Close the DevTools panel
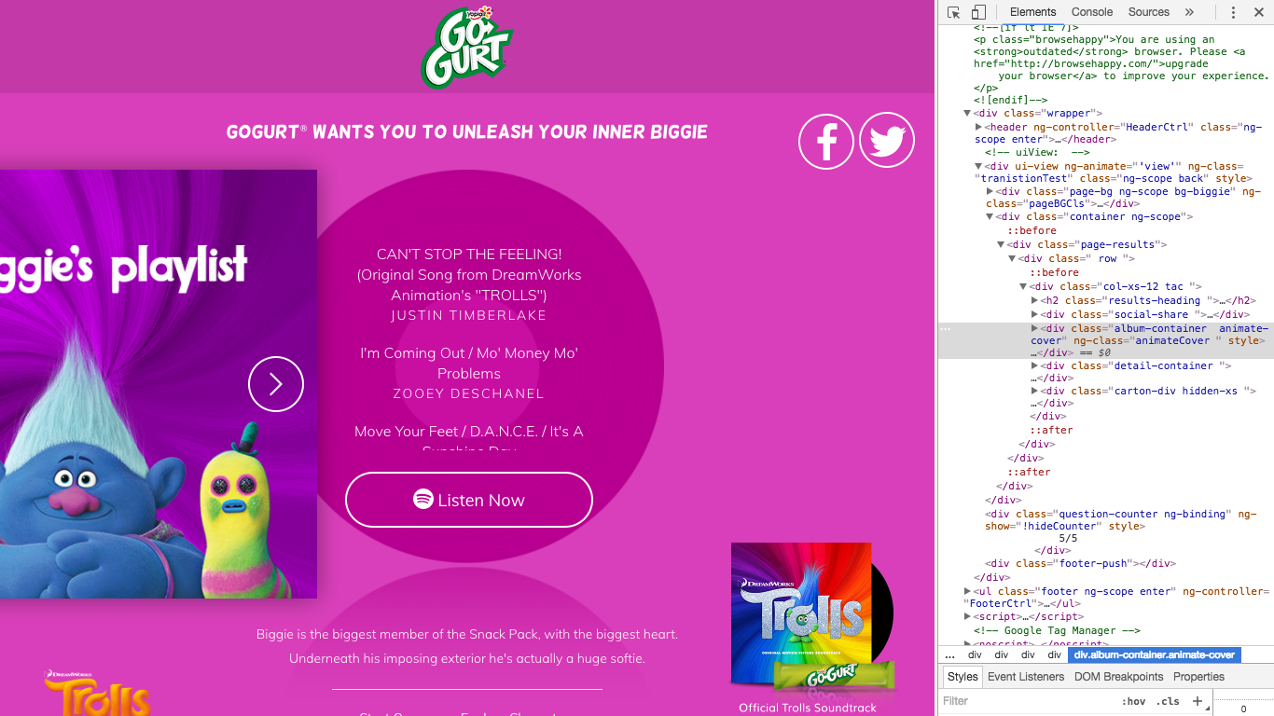This screenshot has height=716, width=1274. pyautogui.click(x=1257, y=12)
